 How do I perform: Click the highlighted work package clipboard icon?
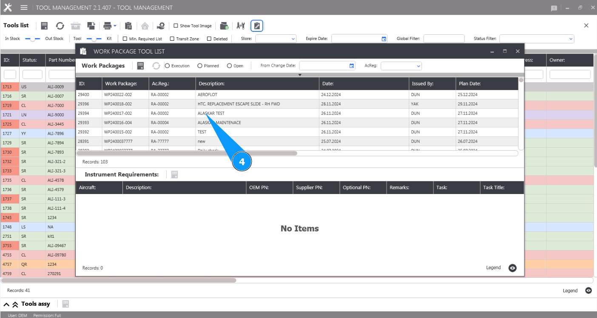pyautogui.click(x=257, y=26)
